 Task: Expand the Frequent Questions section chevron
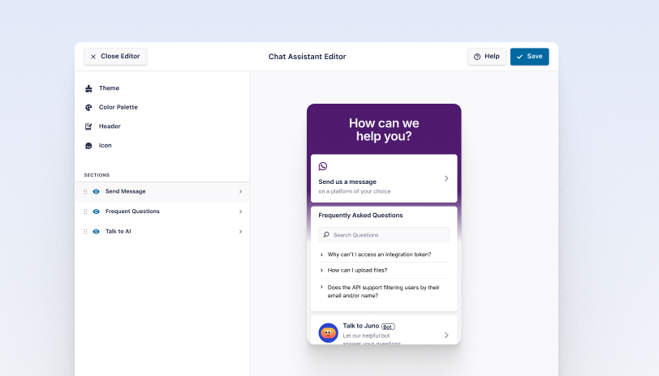240,211
